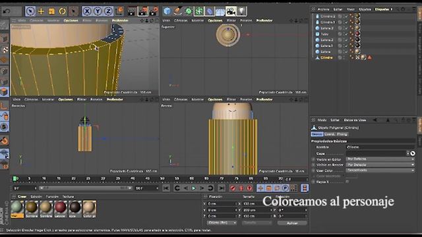Viewport: 422px width, 237px height.
Task: Click the green generator icon
Action: [189, 11]
